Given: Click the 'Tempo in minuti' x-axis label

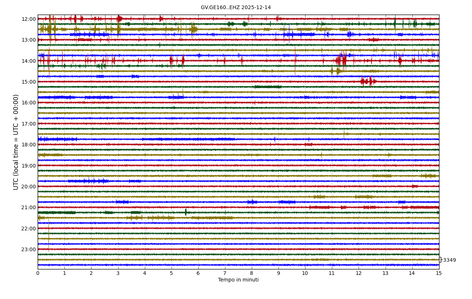Looking at the screenshot, I should [238, 280].
